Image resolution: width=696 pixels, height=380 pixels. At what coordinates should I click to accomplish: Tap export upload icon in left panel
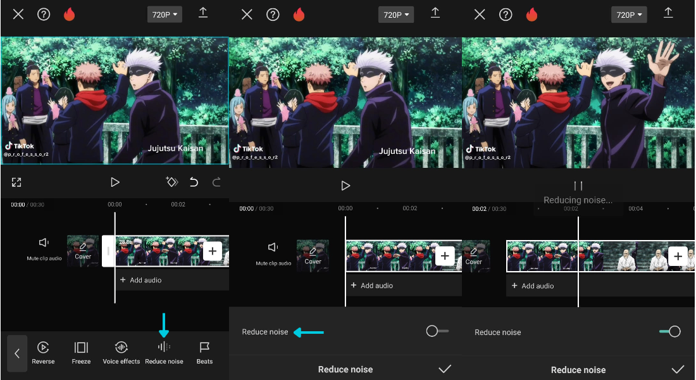[203, 13]
